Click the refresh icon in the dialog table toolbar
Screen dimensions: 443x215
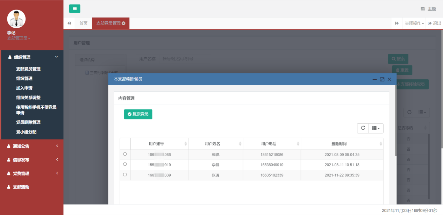click(x=363, y=128)
